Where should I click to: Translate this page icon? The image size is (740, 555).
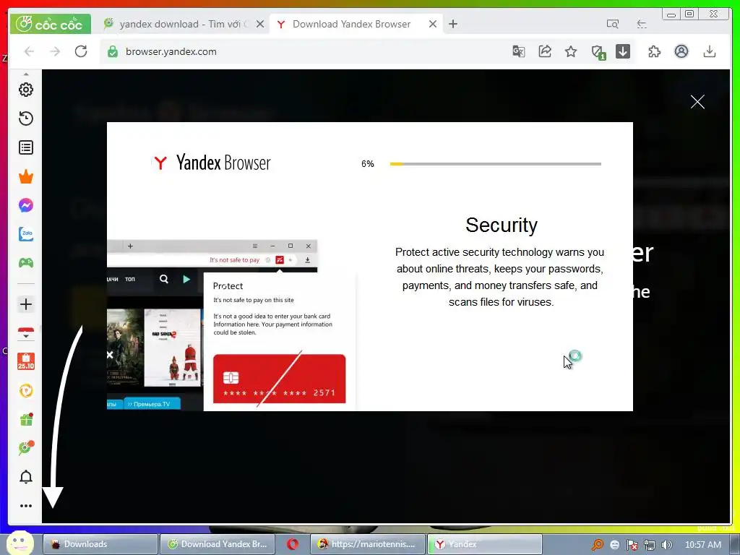pos(519,51)
